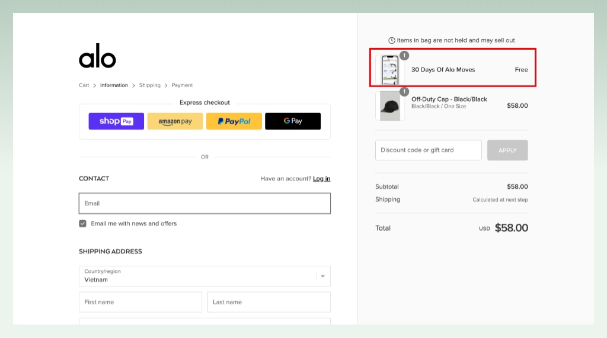Focus the Discount code or gift card field

[x=429, y=150]
